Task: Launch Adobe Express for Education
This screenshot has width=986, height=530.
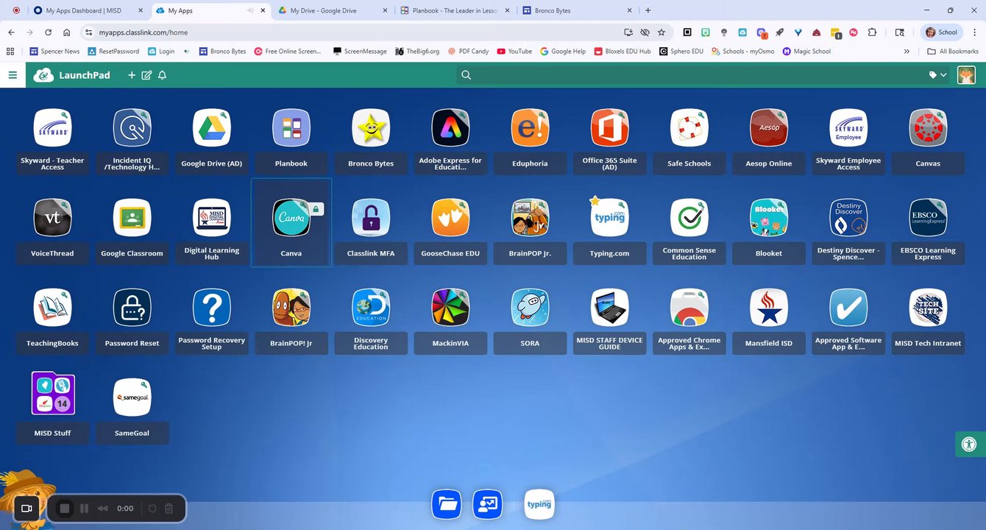Action: point(450,128)
